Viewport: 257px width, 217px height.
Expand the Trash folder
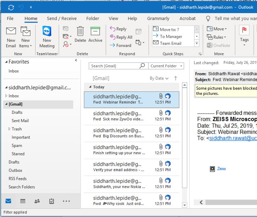click(9, 129)
